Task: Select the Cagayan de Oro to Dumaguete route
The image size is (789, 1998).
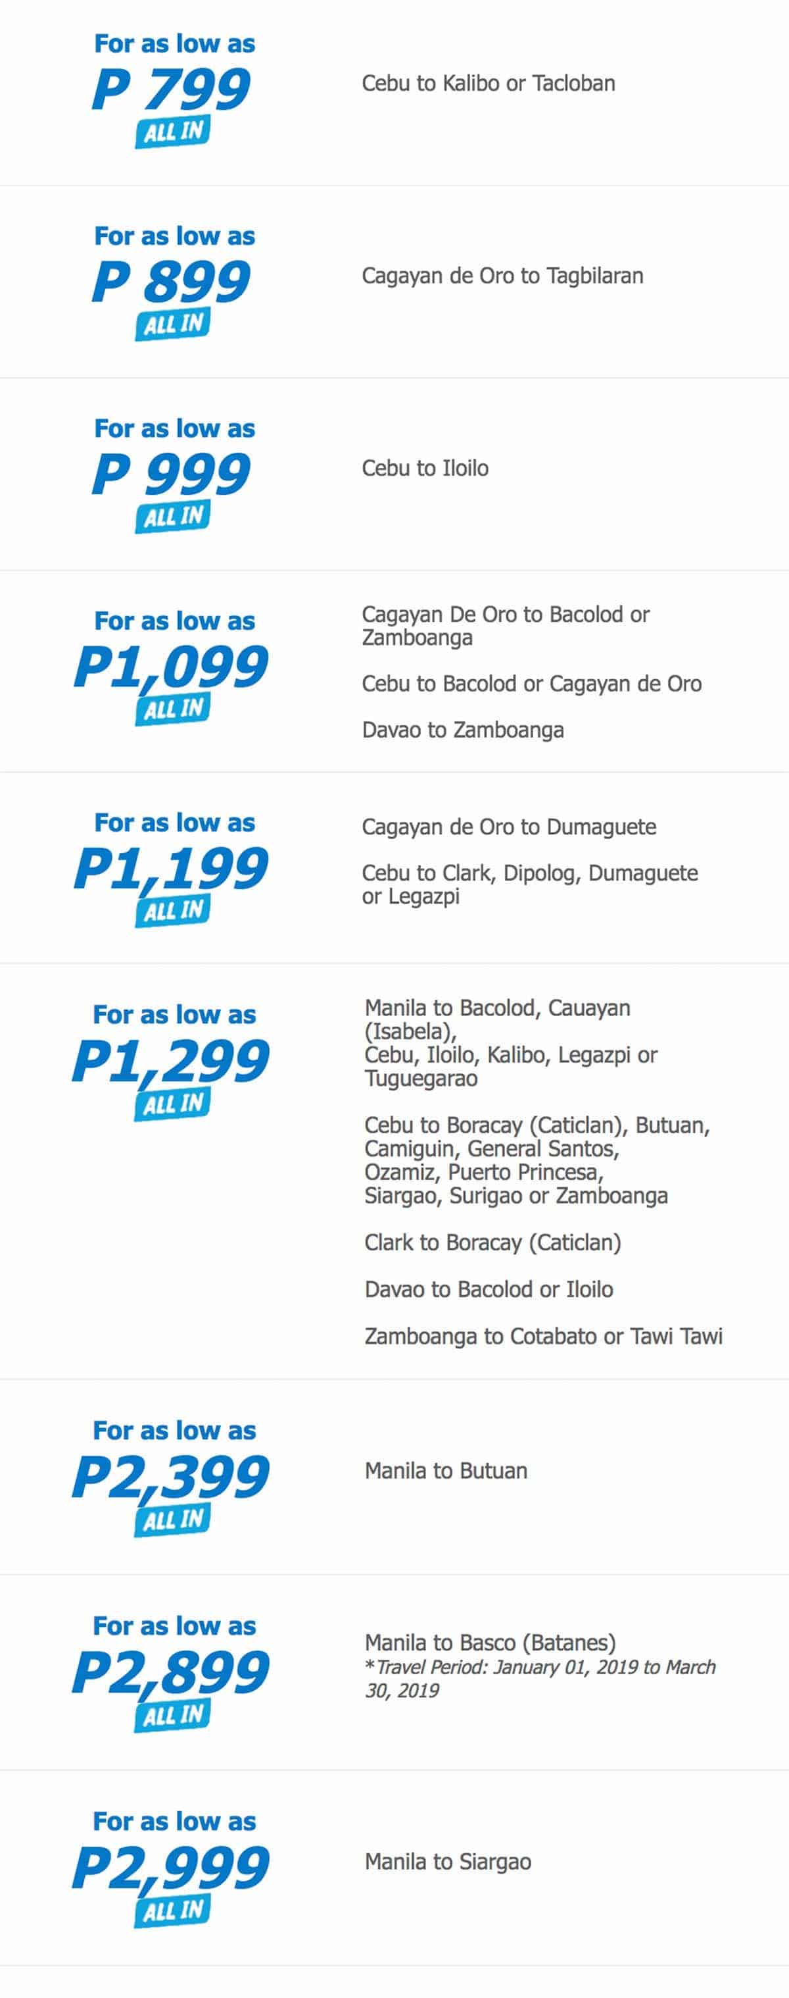Action: [508, 828]
